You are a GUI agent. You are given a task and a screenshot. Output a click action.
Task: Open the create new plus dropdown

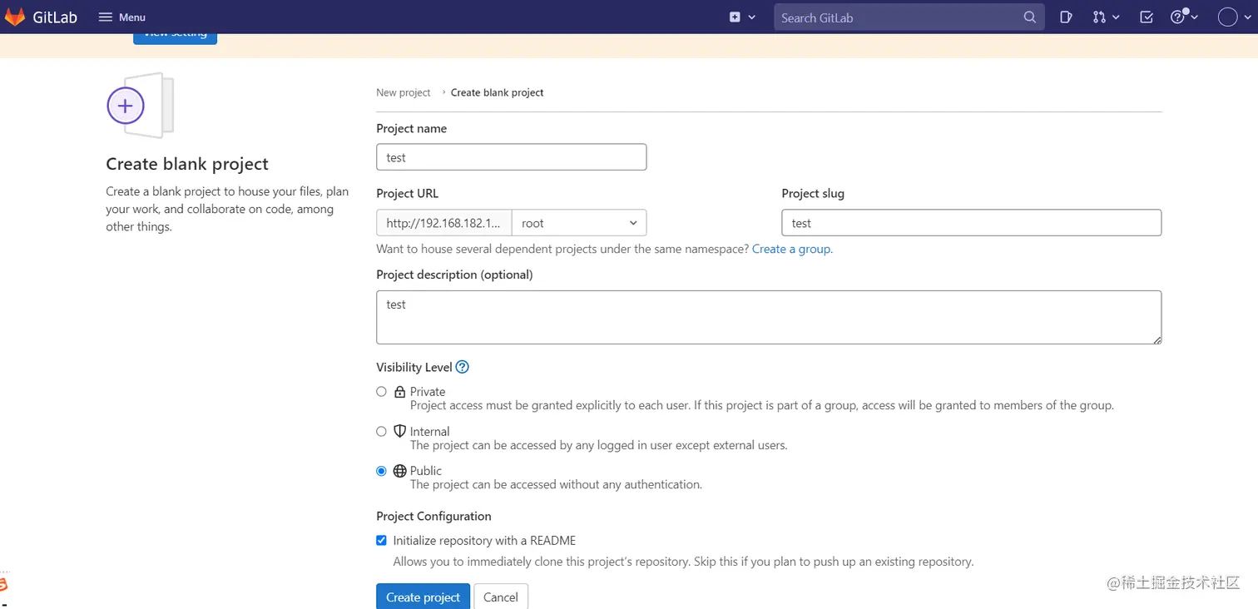point(742,17)
